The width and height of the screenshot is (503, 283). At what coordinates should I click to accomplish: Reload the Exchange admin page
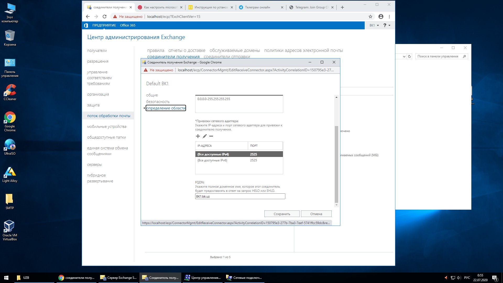click(x=105, y=17)
